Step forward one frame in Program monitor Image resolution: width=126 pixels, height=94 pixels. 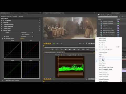pos(74,50)
